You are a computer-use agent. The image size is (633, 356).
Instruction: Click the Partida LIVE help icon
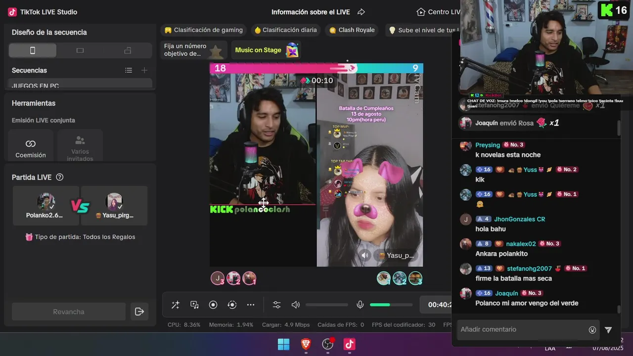pos(60,177)
